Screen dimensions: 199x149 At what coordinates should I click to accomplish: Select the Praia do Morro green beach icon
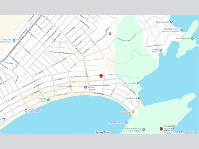pos(48,100)
